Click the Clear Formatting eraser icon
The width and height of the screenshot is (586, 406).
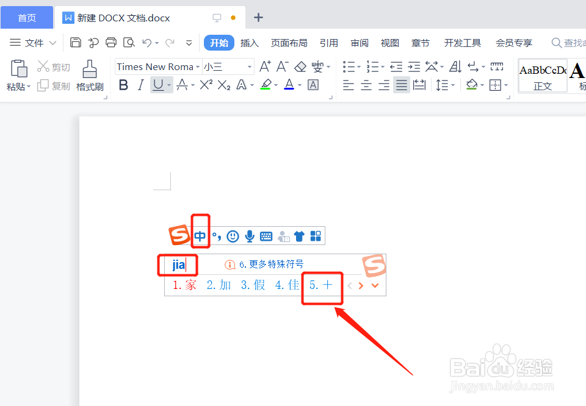(x=300, y=67)
